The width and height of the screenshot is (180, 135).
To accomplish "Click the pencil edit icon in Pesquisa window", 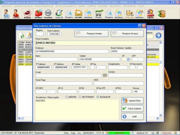I will [x=29, y=36].
